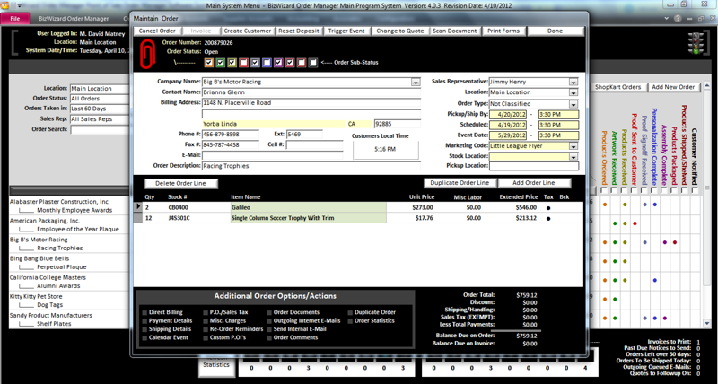This screenshot has width=718, height=384.
Task: Click Create Customer in the dialog toolbar
Action: (x=248, y=31)
